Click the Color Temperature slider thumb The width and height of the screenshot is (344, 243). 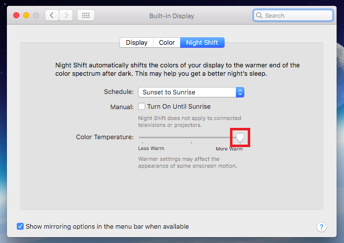(x=240, y=137)
